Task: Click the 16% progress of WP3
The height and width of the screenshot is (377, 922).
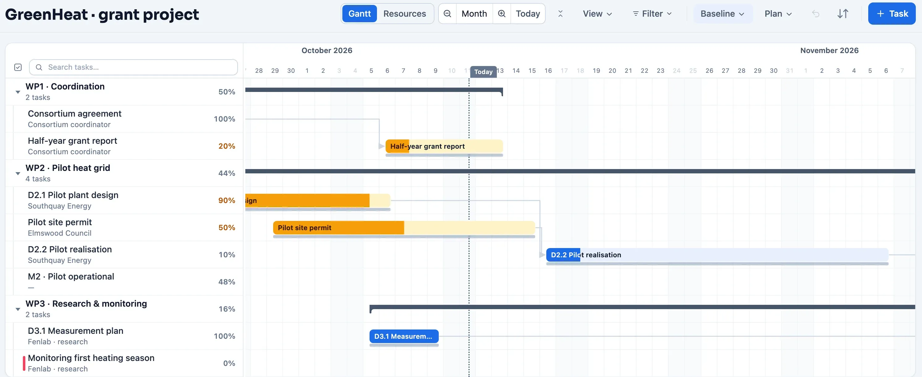Action: (x=226, y=309)
